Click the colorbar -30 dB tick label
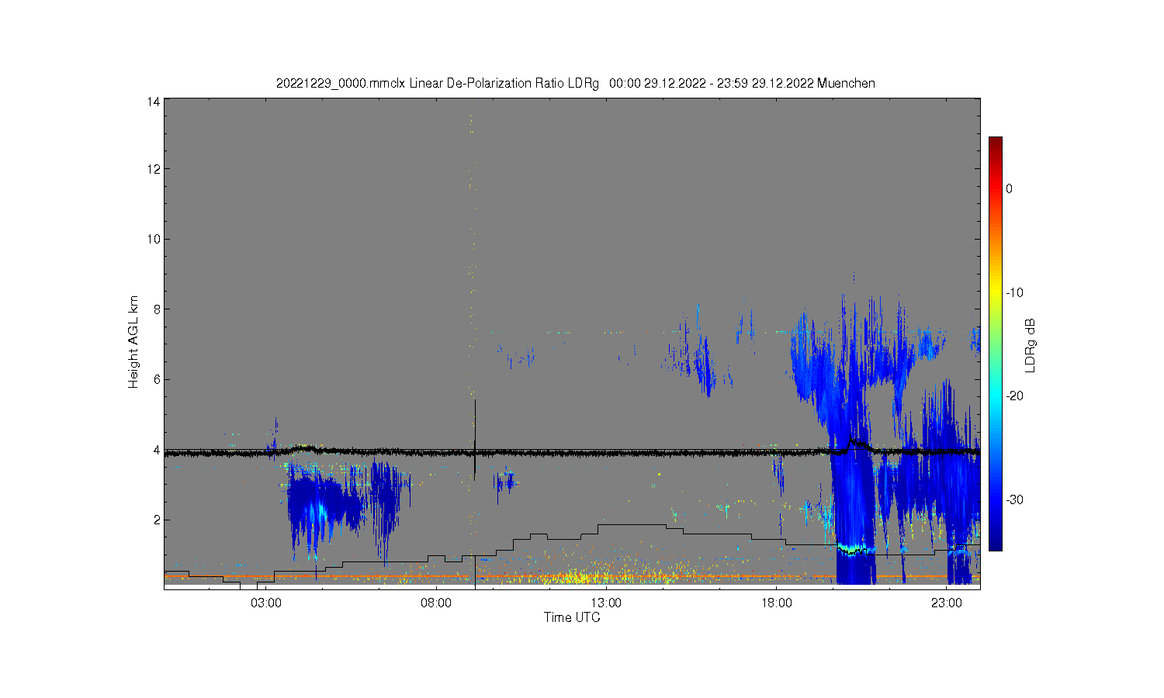The image size is (1164, 698). click(1014, 499)
